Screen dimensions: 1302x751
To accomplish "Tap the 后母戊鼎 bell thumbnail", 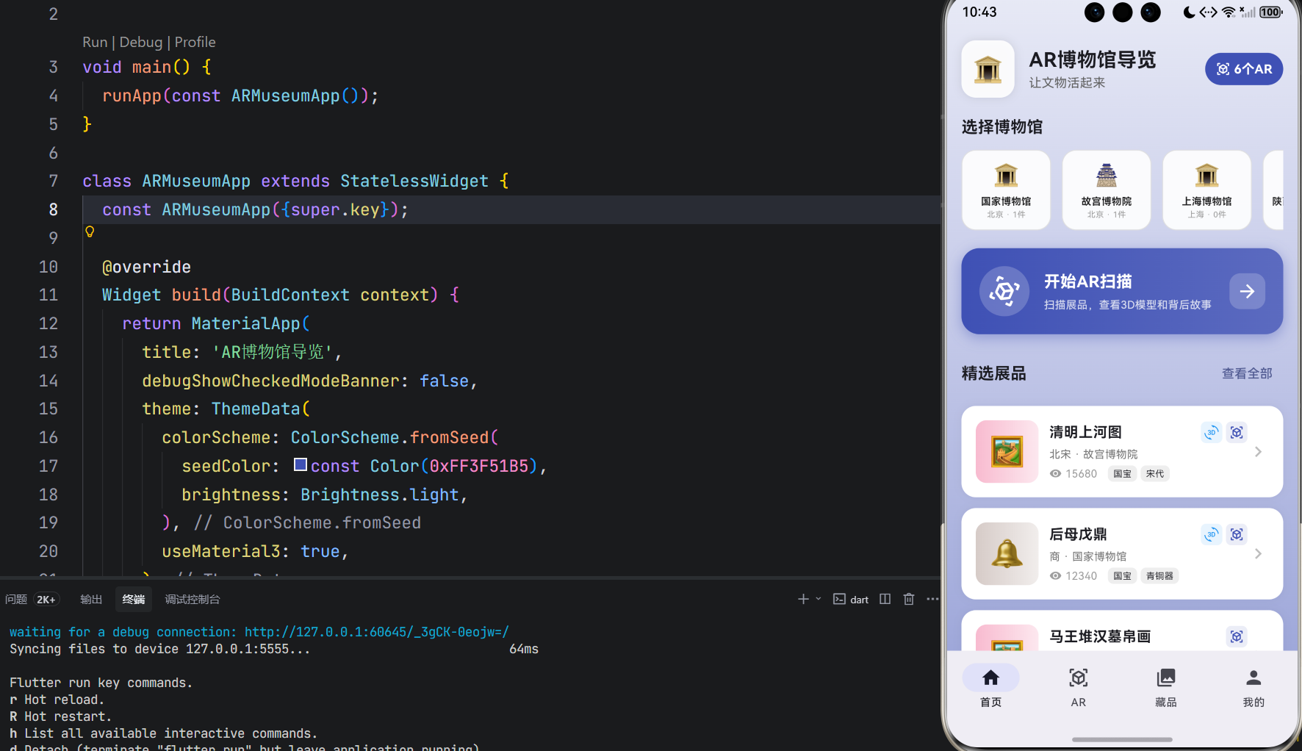I will click(x=1007, y=554).
